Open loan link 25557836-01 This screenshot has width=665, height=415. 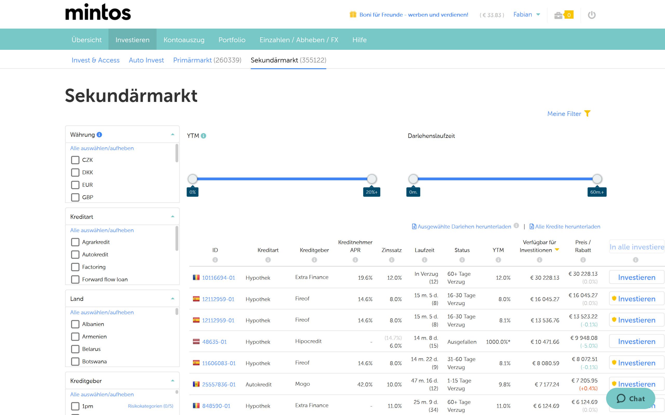(x=219, y=384)
